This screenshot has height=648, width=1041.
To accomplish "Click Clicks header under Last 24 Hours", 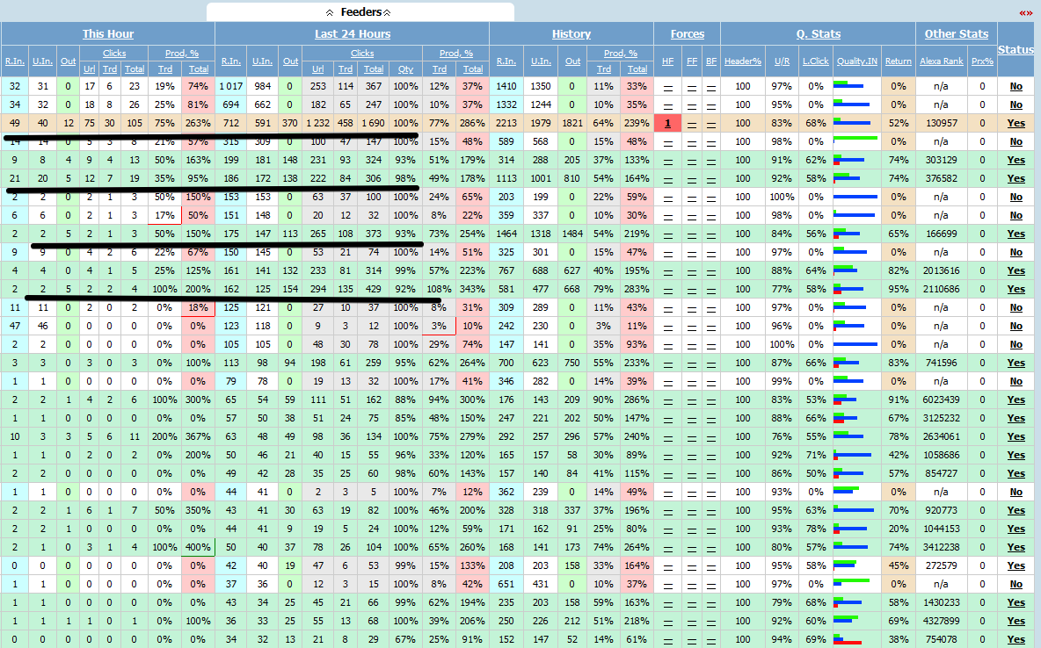I will 362,53.
